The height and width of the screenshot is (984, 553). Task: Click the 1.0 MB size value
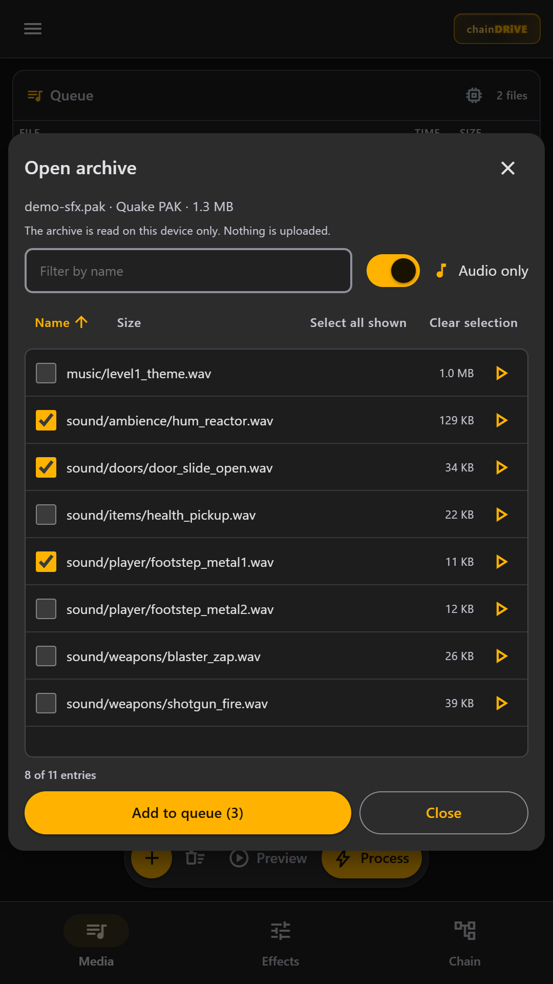[456, 373]
